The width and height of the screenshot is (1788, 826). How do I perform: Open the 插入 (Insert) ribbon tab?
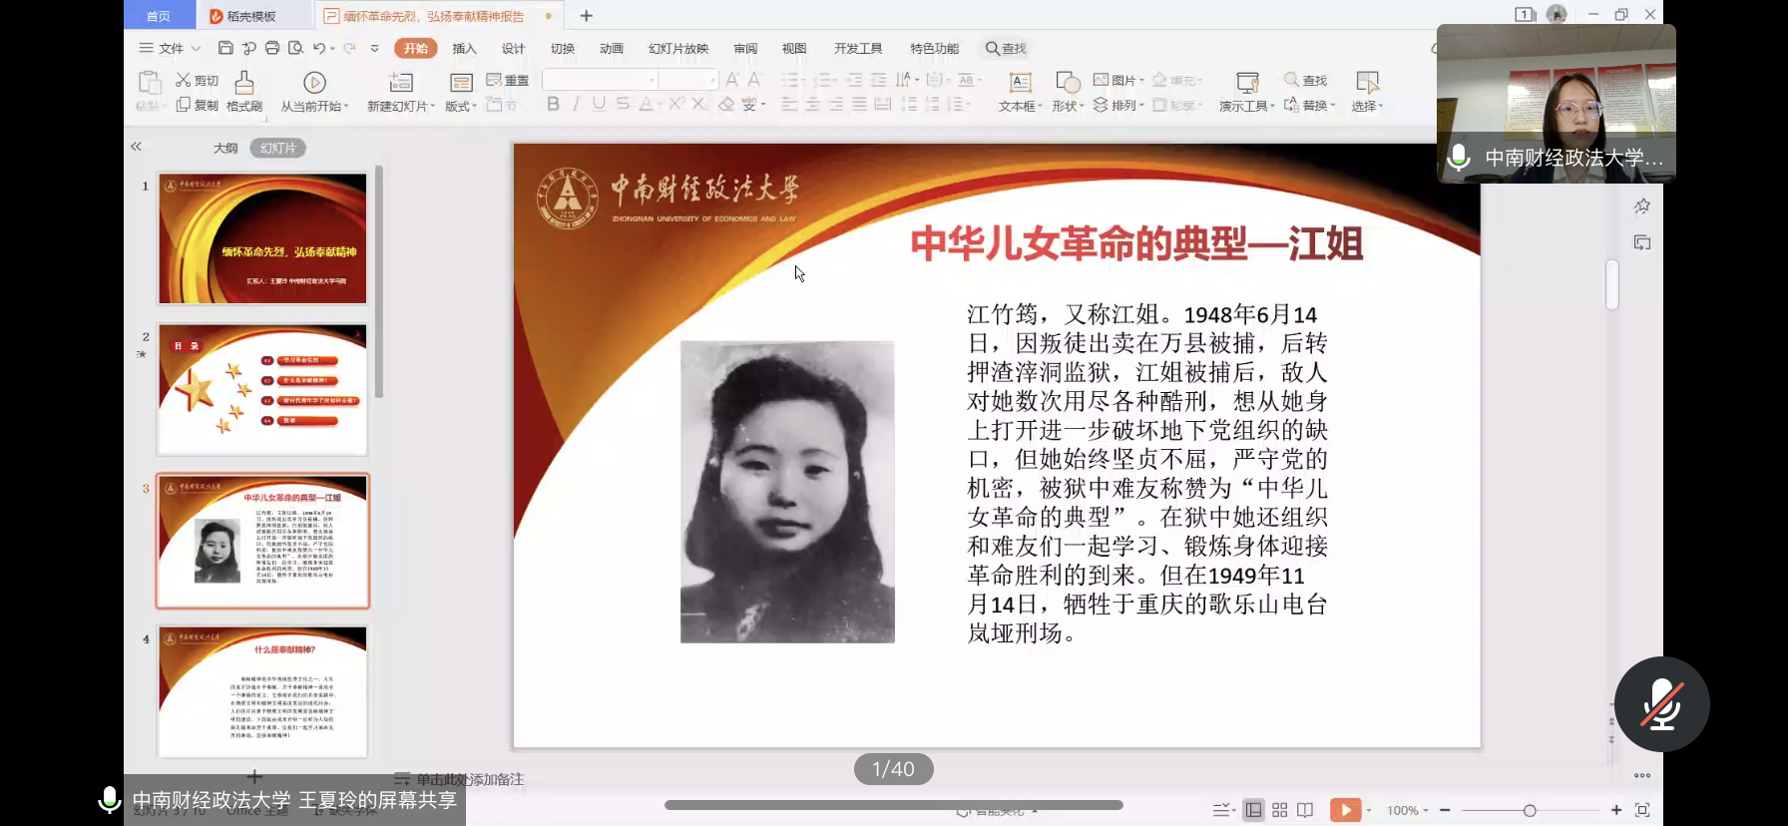(464, 48)
